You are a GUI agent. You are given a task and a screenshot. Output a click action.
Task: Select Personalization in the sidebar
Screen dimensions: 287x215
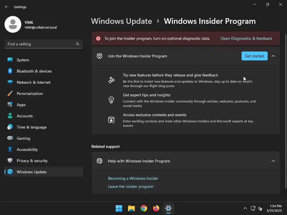(44, 94)
